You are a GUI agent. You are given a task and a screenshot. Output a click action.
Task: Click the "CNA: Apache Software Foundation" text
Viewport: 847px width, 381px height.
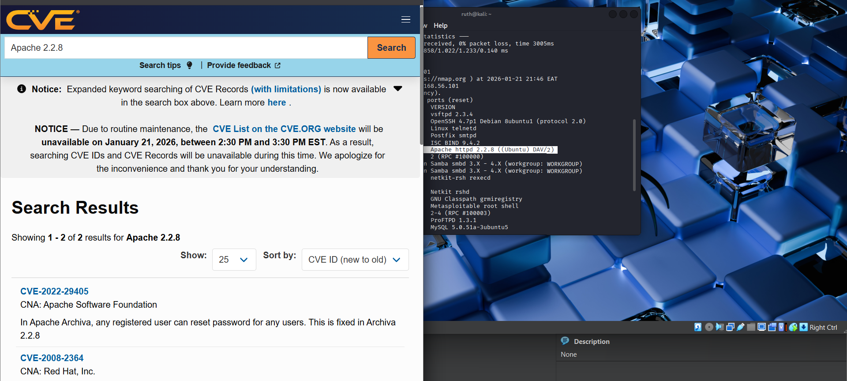[89, 305]
